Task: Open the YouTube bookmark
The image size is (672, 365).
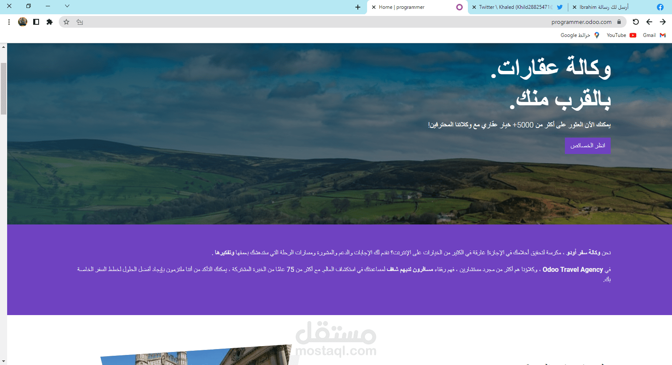Action: [x=622, y=35]
